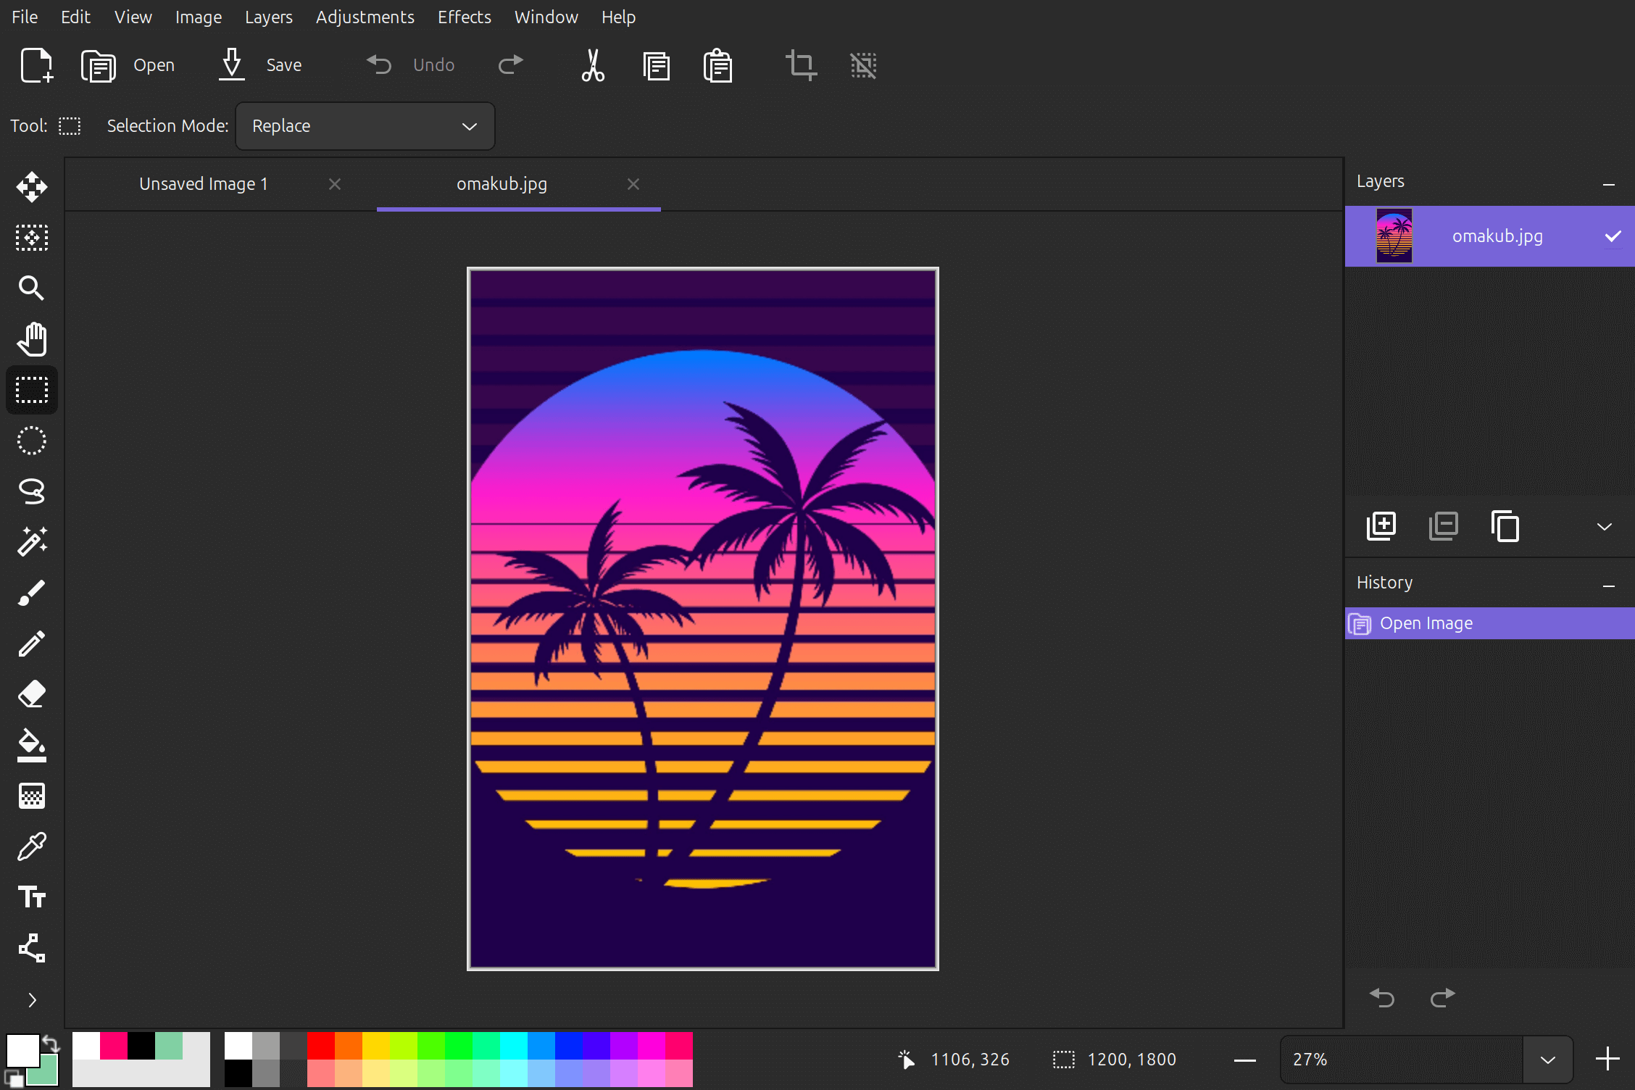This screenshot has height=1090, width=1635.
Task: Switch to Unsaved Image 1 tab
Action: pyautogui.click(x=204, y=184)
